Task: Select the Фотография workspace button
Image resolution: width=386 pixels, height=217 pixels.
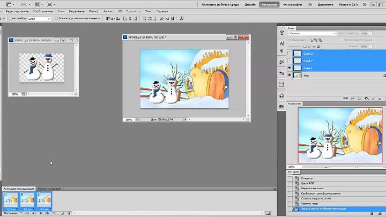Action: [292, 4]
